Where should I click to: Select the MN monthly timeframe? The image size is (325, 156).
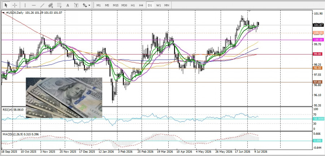pyautogui.click(x=166, y=5)
